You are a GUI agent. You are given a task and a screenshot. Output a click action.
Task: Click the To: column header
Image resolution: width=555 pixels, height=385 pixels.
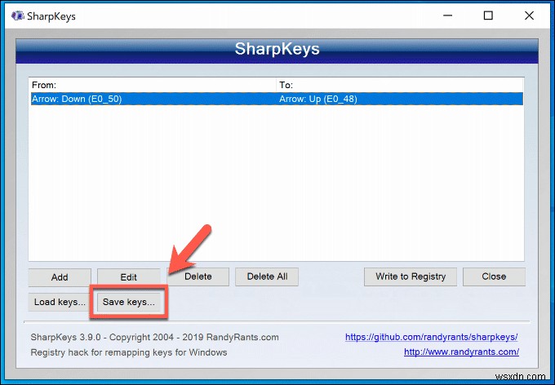pos(399,85)
